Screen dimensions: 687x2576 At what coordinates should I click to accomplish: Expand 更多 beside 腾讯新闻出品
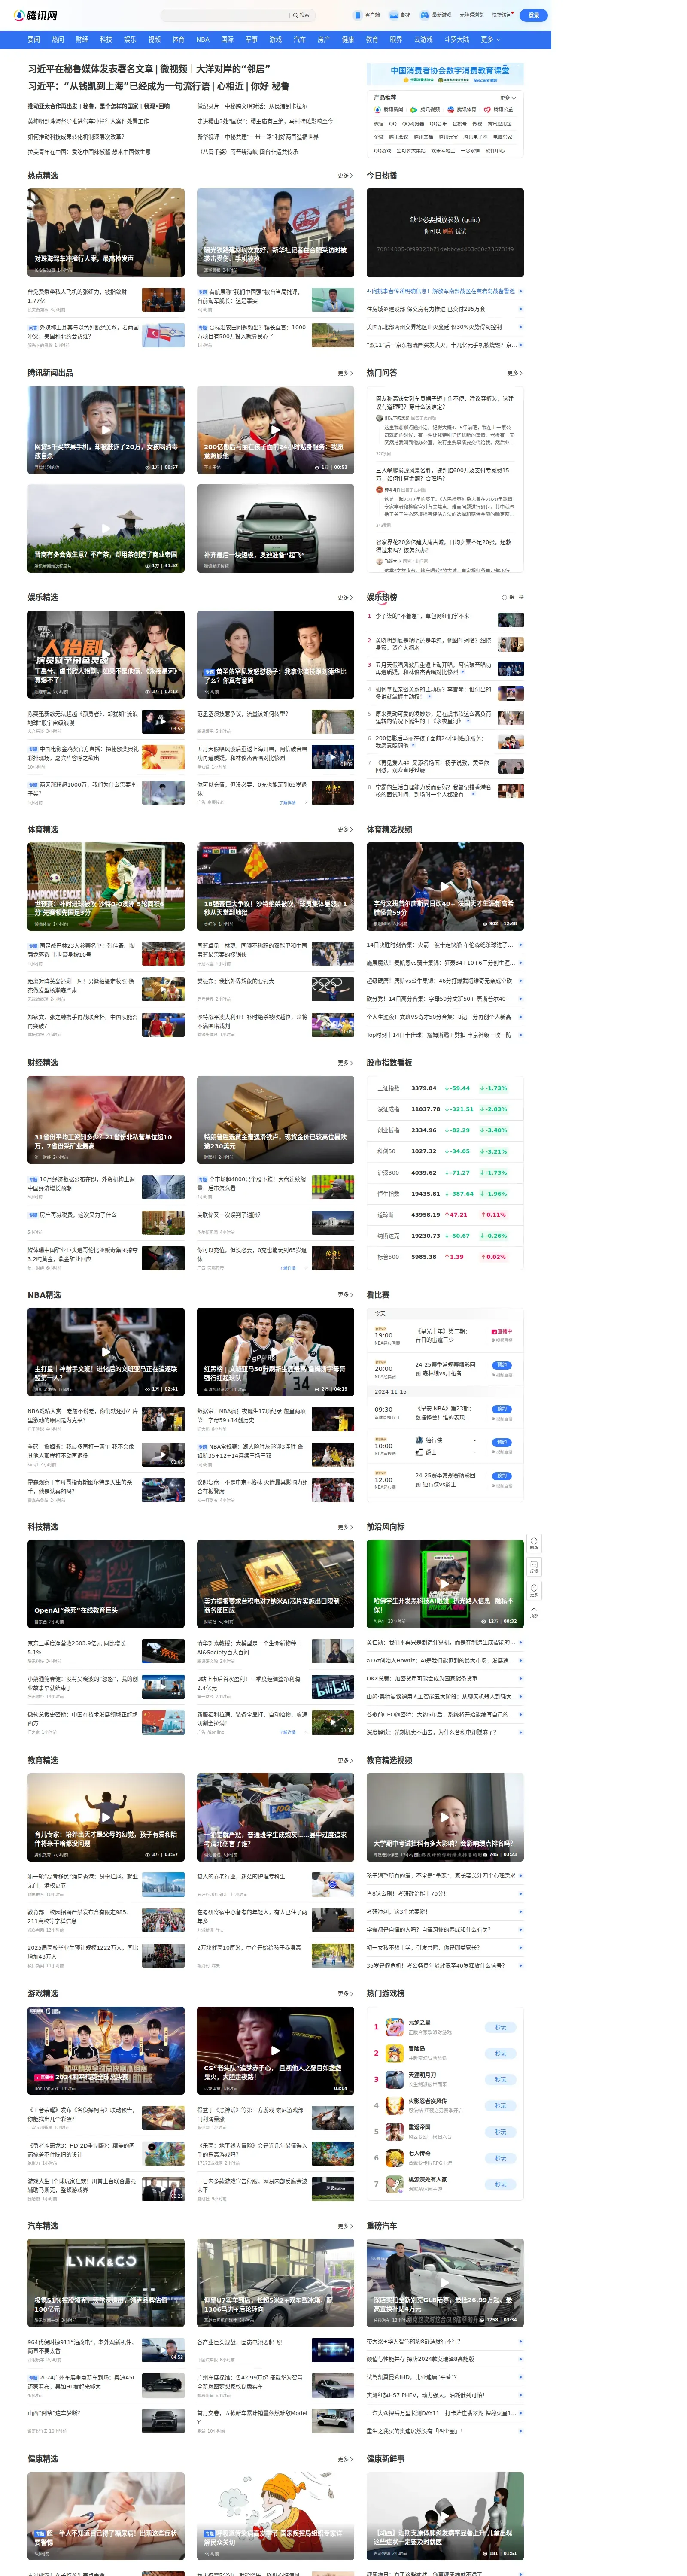345,373
